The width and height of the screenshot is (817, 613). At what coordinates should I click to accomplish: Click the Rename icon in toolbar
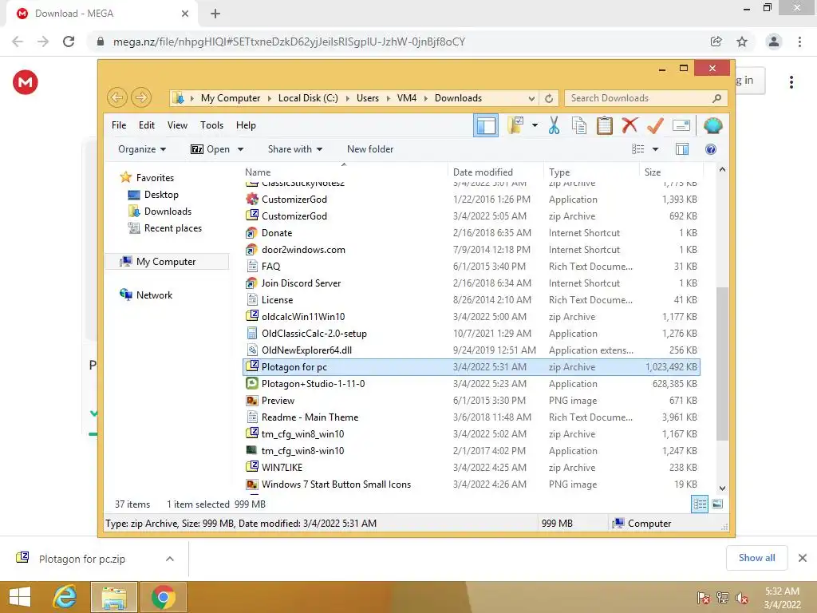point(681,125)
